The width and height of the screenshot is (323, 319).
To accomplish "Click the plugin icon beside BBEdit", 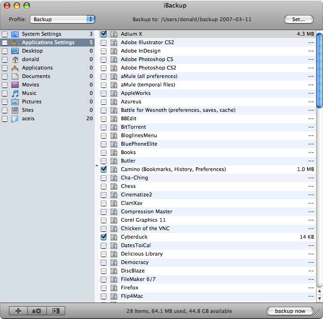I will click(x=114, y=119).
